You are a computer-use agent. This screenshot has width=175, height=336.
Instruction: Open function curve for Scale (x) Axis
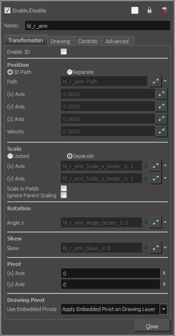(156, 166)
